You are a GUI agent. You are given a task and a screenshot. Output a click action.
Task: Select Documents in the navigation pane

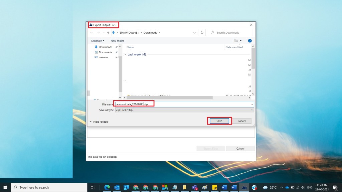[x=105, y=52]
